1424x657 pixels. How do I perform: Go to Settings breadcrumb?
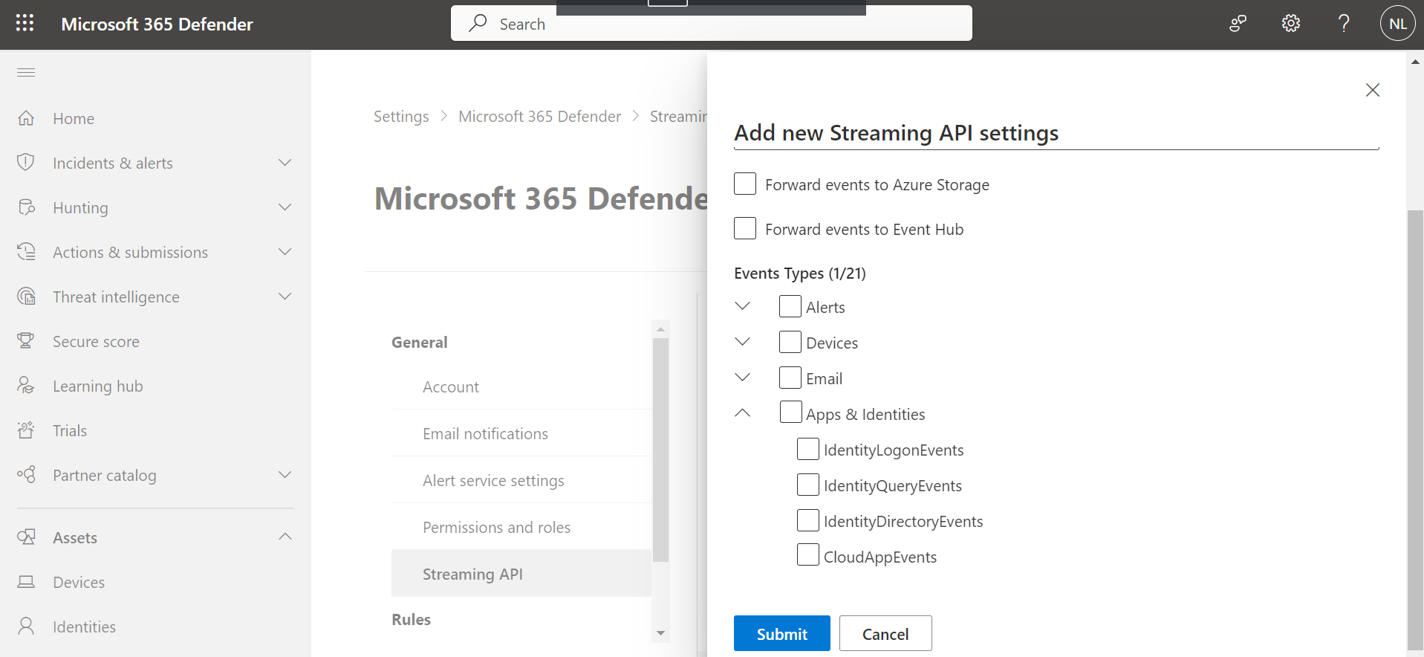(x=401, y=117)
